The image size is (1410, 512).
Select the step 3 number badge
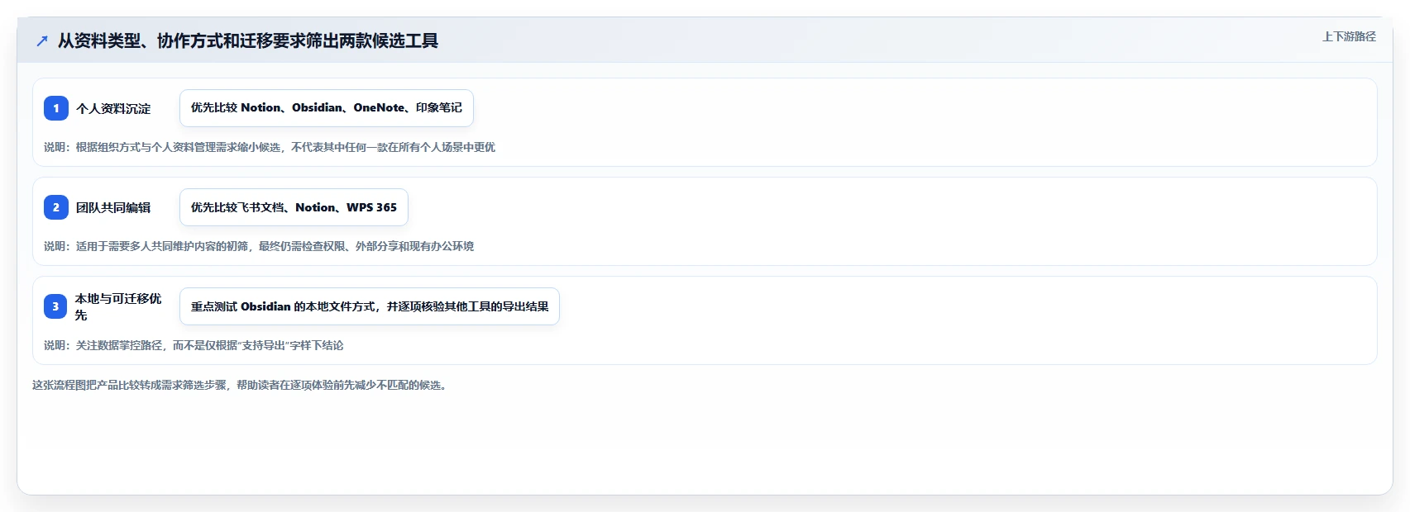56,306
